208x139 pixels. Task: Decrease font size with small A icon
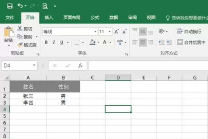(x=124, y=31)
